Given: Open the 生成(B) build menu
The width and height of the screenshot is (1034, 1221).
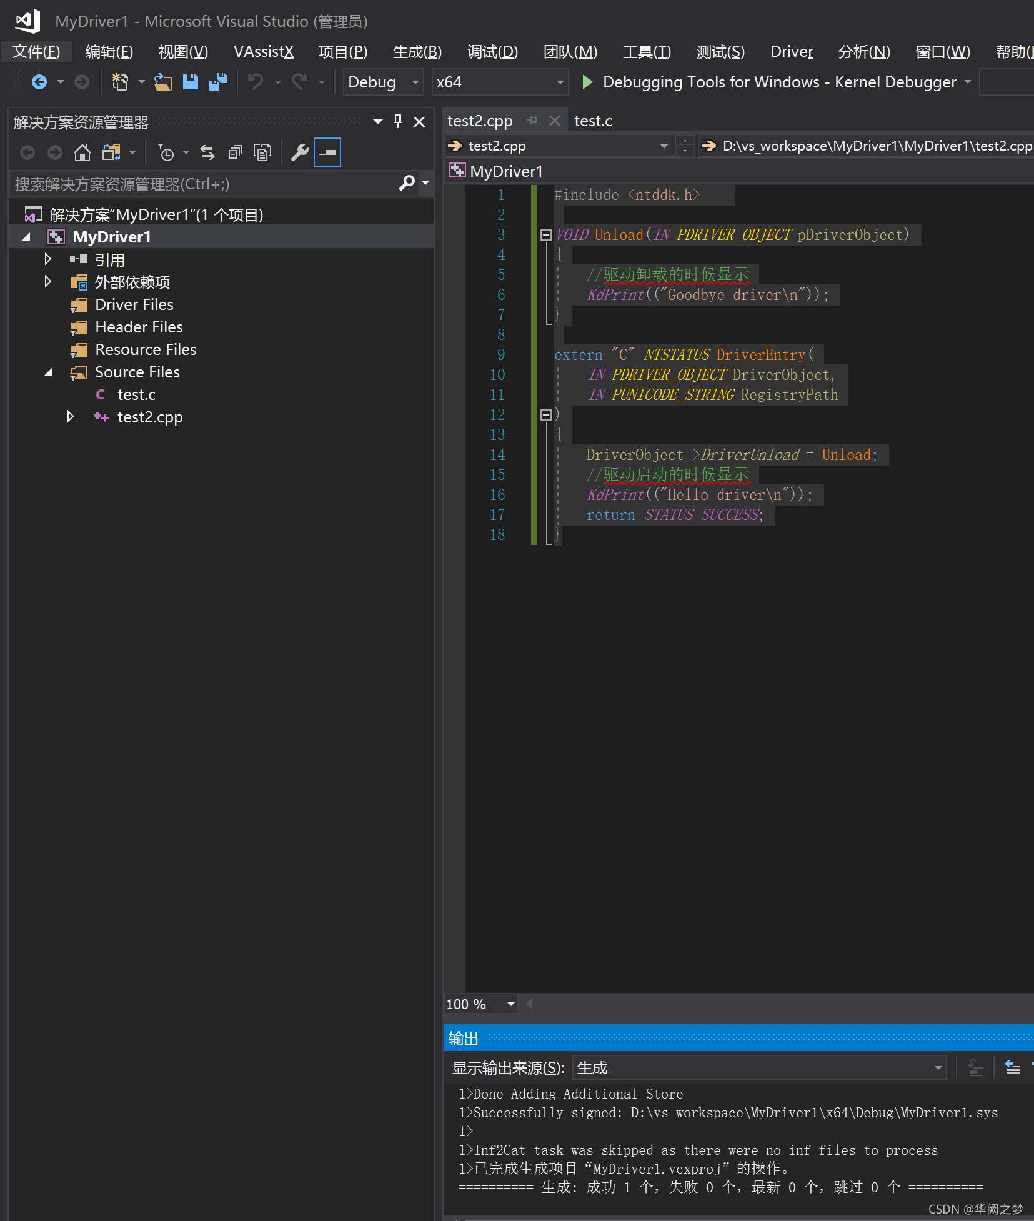Looking at the screenshot, I should point(417,52).
